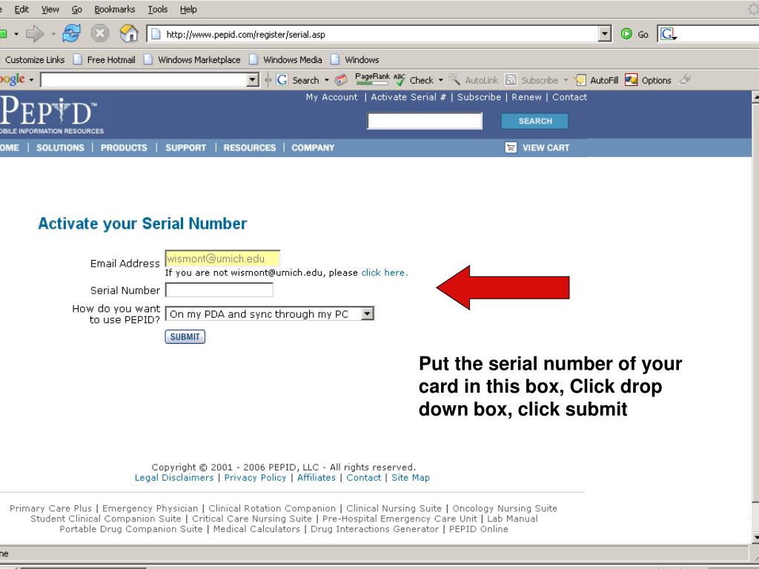Open the Go menu
This screenshot has height=569, width=759.
(76, 9)
